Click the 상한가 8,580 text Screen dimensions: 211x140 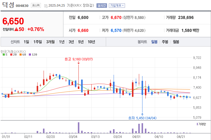pos(134,17)
